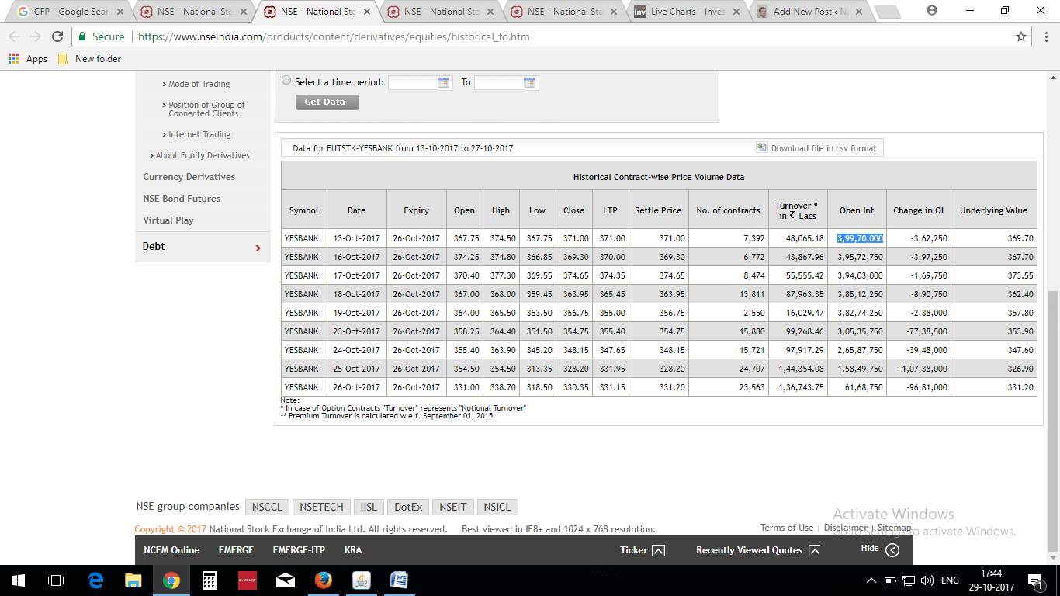Click the browser address bar URL
The width and height of the screenshot is (1060, 596).
click(x=334, y=36)
